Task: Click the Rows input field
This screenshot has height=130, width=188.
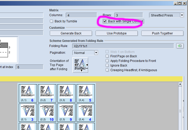Action: click(x=128, y=15)
